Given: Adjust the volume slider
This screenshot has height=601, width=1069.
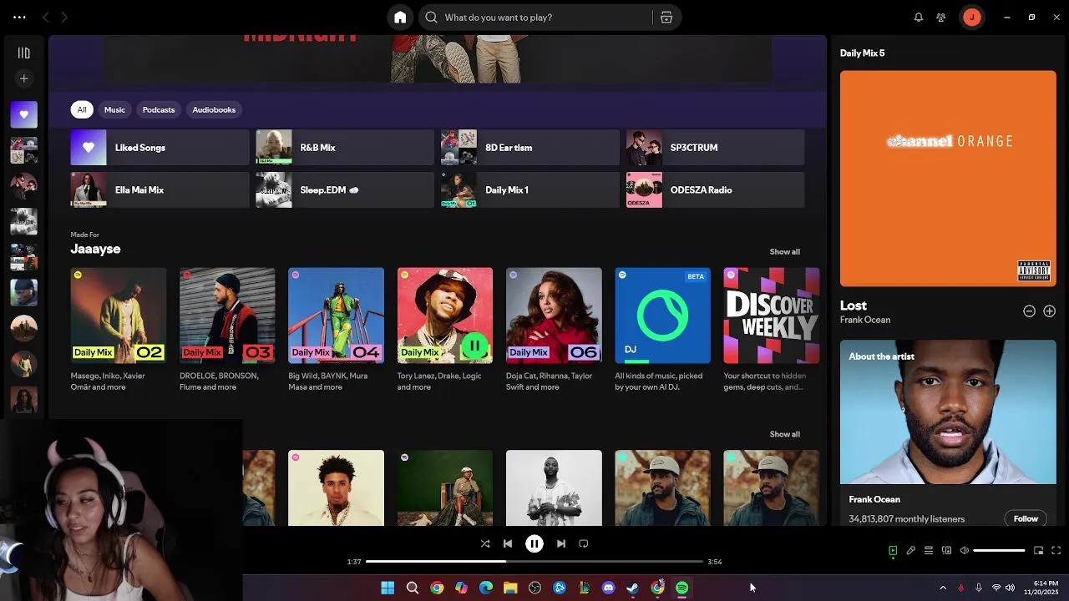Looking at the screenshot, I should 999,551.
